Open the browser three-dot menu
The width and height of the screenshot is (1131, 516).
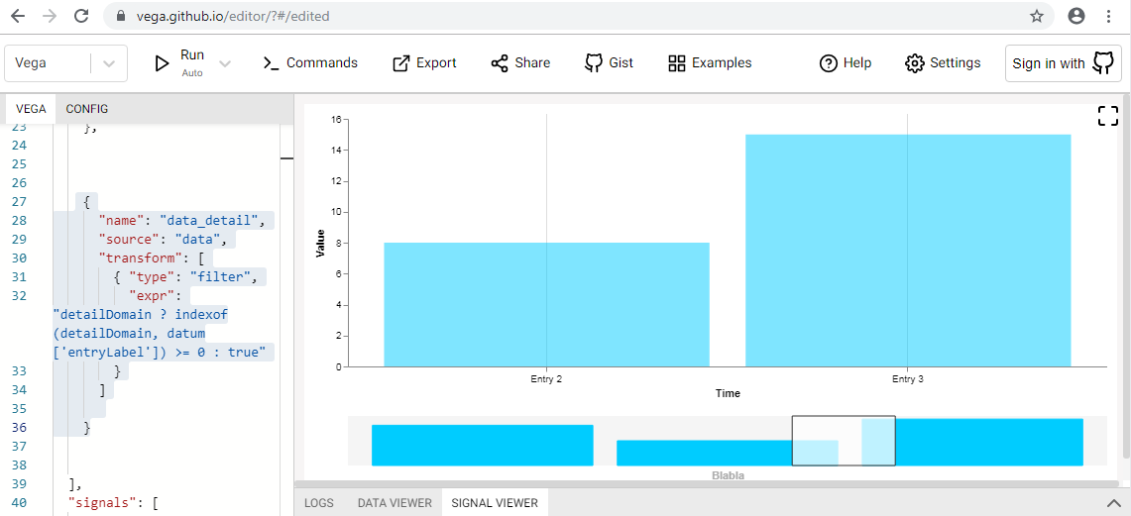point(1109,16)
